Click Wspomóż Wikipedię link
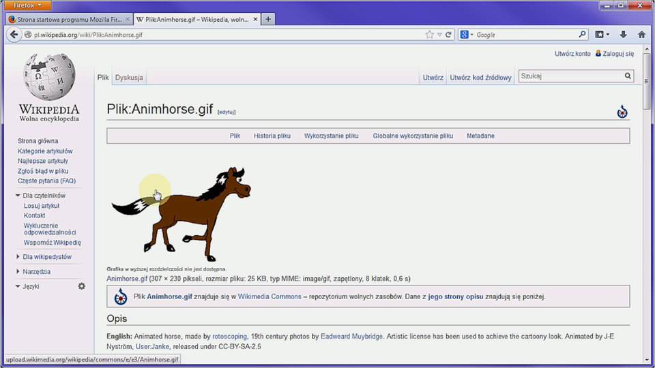 point(53,243)
